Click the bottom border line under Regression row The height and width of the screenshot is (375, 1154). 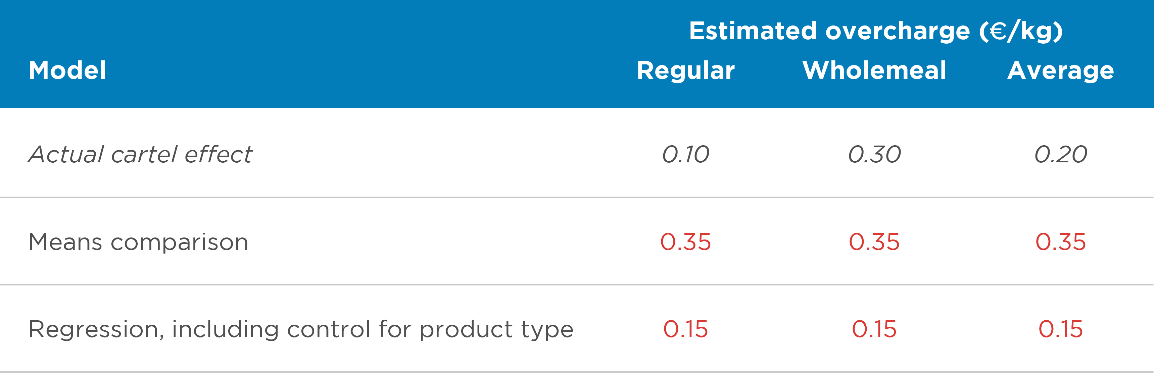(577, 372)
